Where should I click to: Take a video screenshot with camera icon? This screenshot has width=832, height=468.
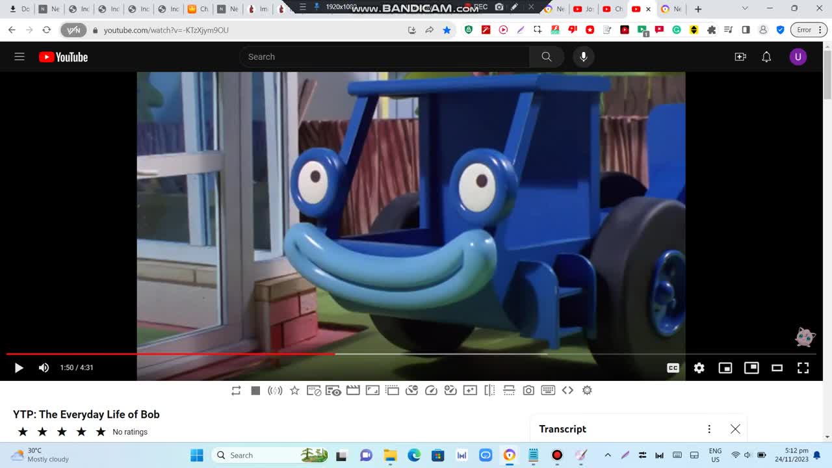pos(528,391)
